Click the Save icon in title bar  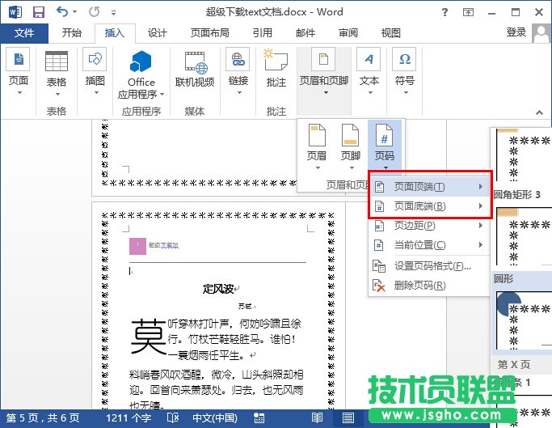[38, 12]
